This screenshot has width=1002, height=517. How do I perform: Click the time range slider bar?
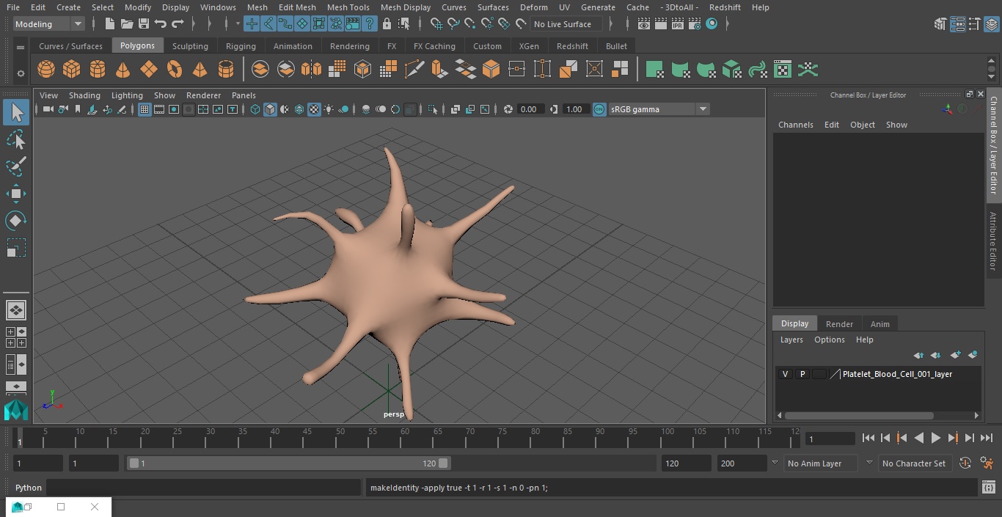click(288, 463)
